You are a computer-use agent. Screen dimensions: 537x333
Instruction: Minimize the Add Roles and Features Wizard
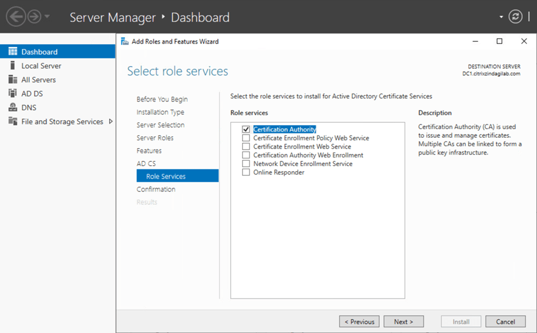476,41
